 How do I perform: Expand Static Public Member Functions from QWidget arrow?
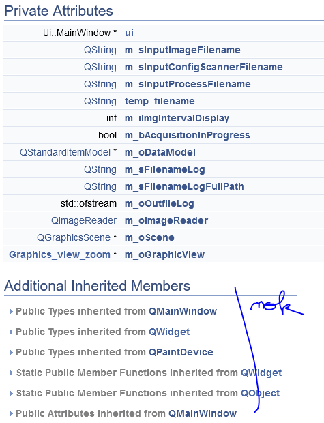pyautogui.click(x=11, y=373)
